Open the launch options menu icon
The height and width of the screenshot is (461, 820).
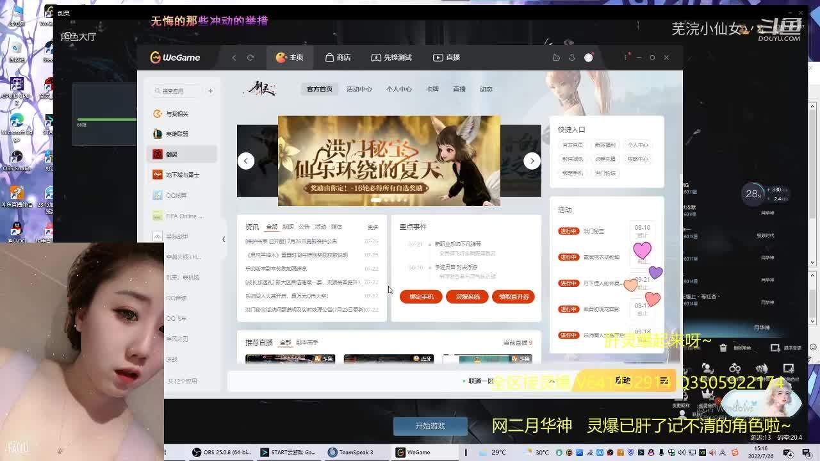664,381
